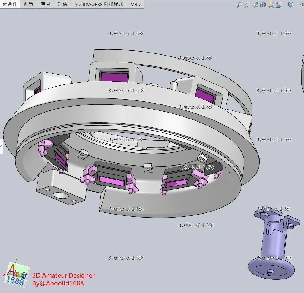This screenshot has height=293, width=304.
Task: Click the coordinate triad Y axis
Action: click(16, 260)
